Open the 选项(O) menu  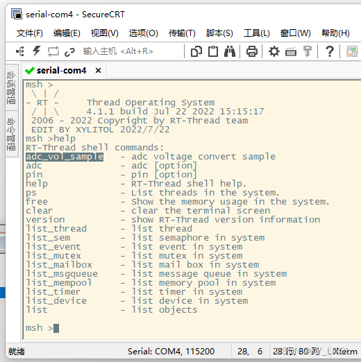(x=144, y=33)
